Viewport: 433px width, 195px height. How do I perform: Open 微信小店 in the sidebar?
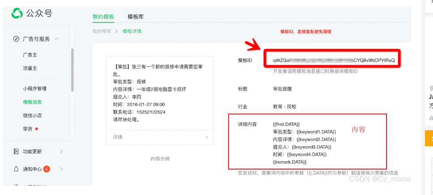(32, 115)
